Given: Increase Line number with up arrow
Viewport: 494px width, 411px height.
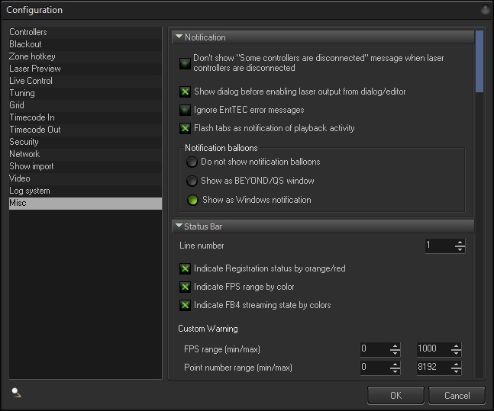Looking at the screenshot, I should click(x=459, y=242).
